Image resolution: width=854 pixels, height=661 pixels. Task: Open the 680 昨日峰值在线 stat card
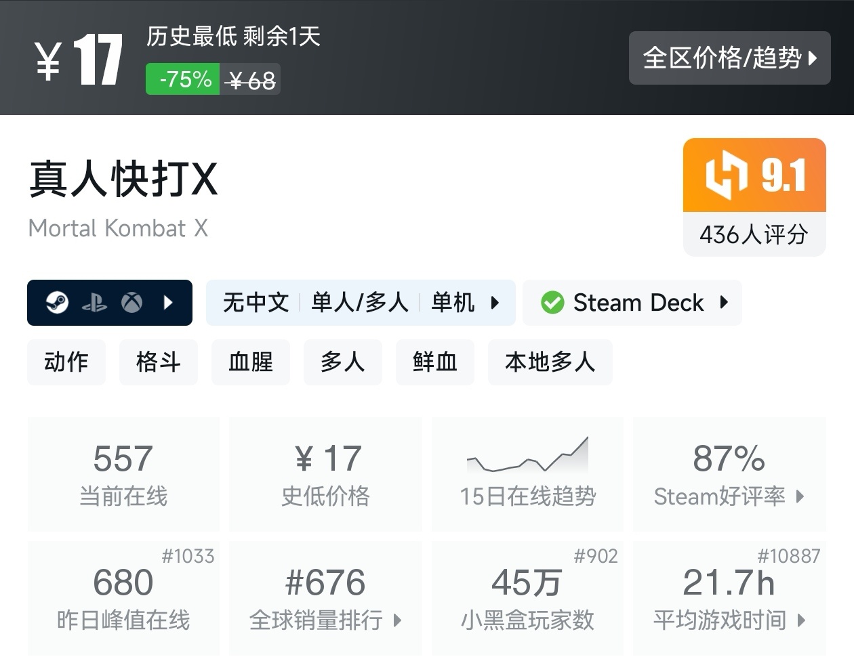123,598
